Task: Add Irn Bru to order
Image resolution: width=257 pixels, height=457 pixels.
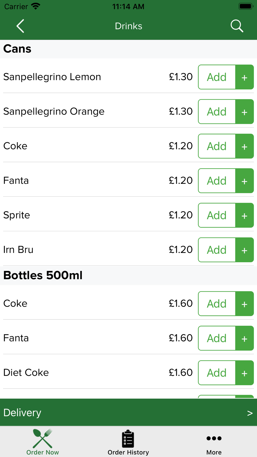Action: point(217,250)
